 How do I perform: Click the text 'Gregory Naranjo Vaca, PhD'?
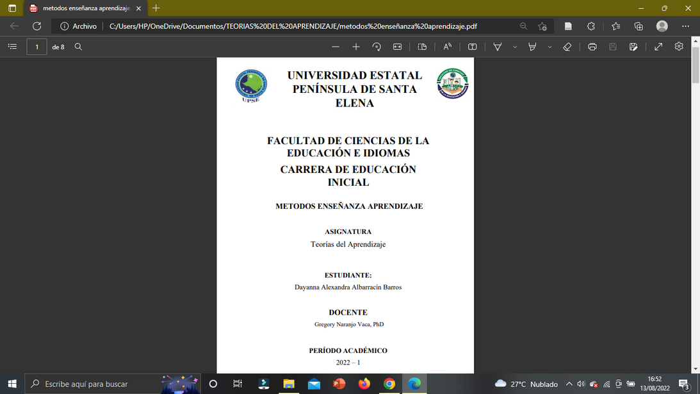pos(349,324)
